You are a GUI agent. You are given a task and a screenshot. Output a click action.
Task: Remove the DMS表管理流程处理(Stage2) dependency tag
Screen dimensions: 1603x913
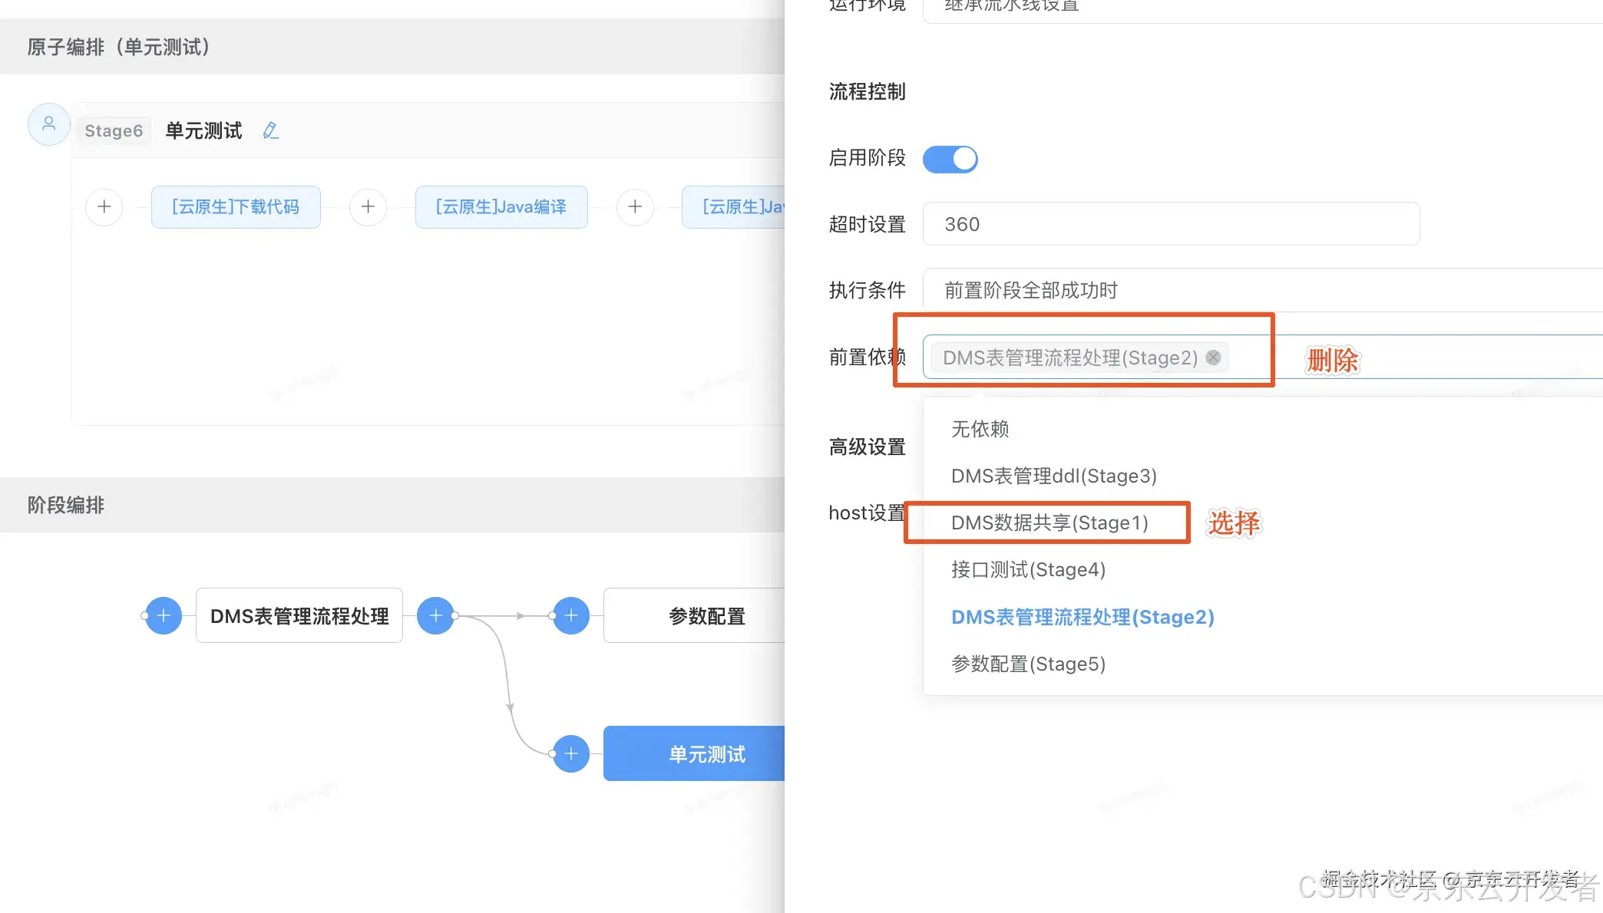(x=1213, y=358)
